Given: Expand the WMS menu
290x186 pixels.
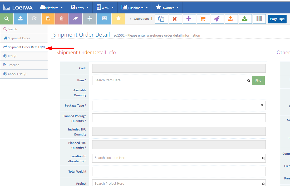Looking at the screenshot, I should click(105, 7).
